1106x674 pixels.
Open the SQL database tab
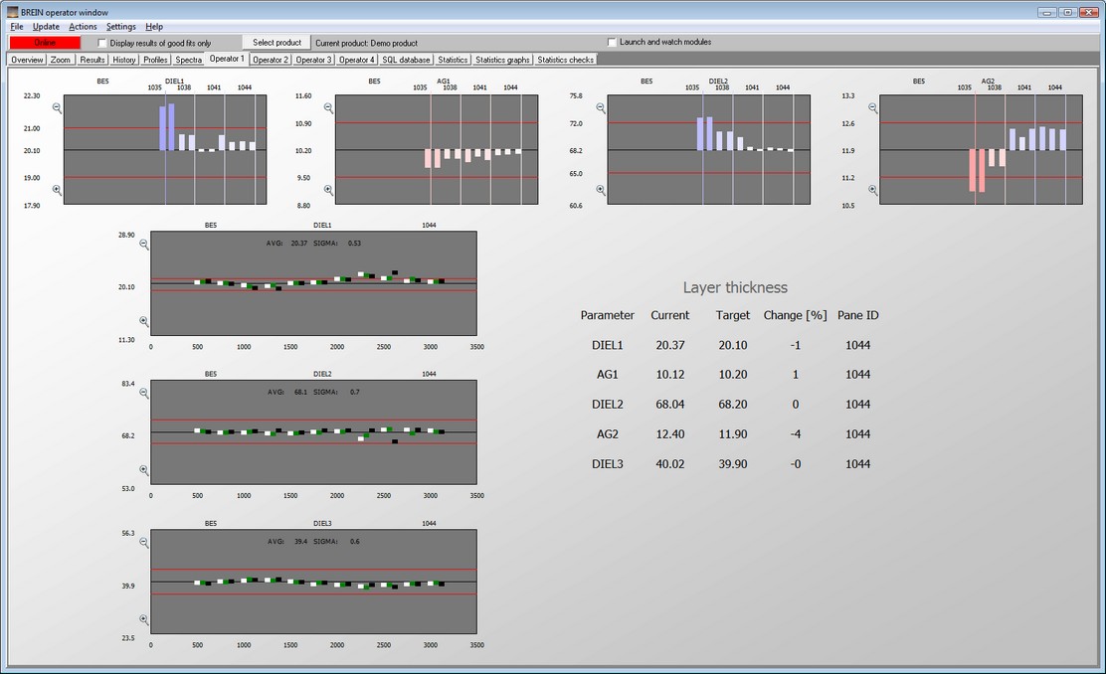tap(406, 60)
